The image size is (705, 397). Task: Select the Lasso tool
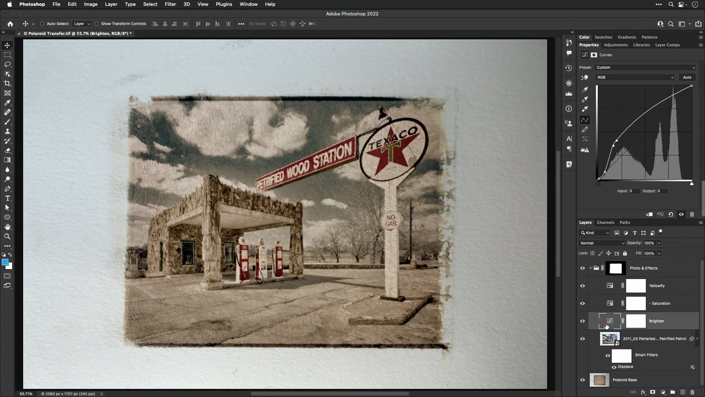tap(7, 65)
